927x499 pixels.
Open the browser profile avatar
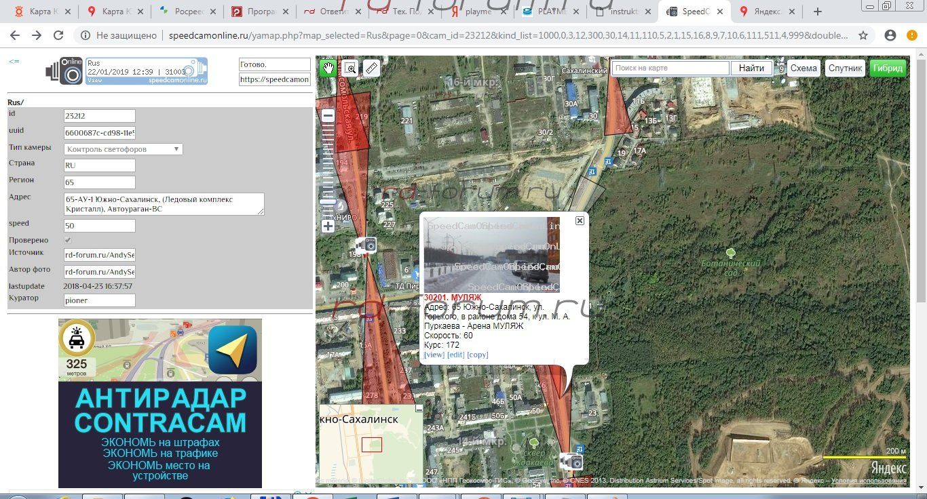tap(890, 35)
